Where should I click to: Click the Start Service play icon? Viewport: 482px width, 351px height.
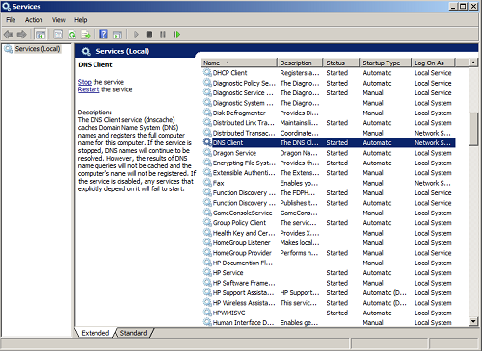[x=136, y=34]
